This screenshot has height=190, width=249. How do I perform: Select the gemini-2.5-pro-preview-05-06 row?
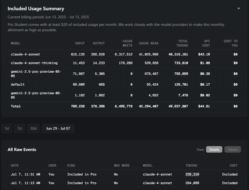tap(124, 74)
